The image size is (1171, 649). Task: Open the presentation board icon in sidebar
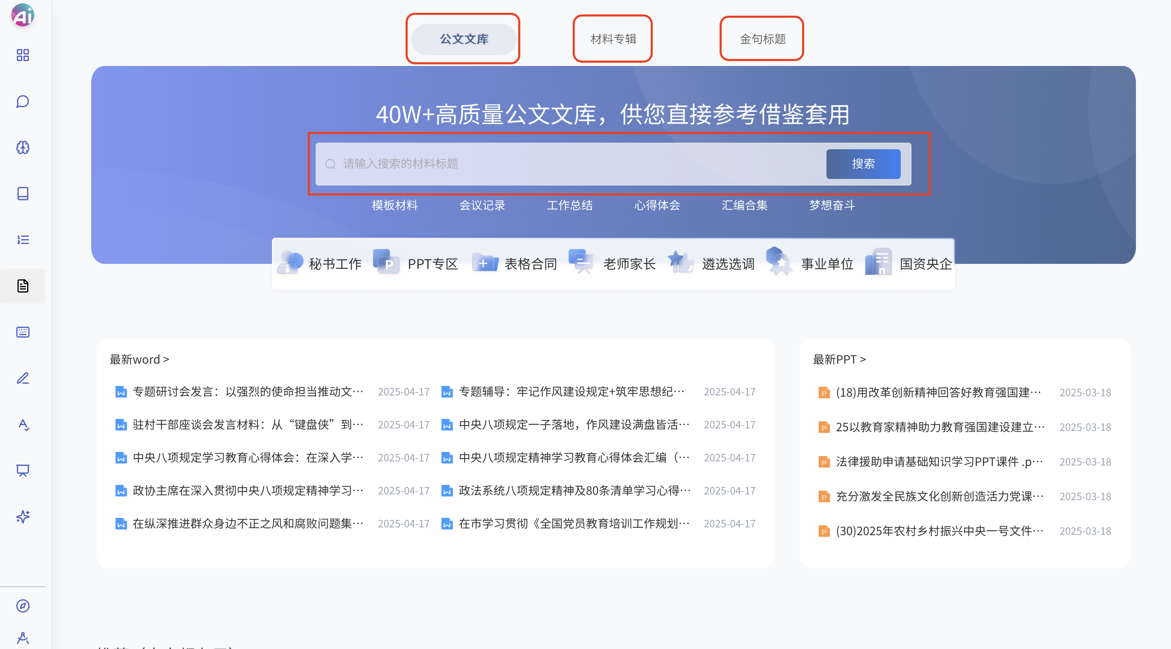click(x=23, y=470)
